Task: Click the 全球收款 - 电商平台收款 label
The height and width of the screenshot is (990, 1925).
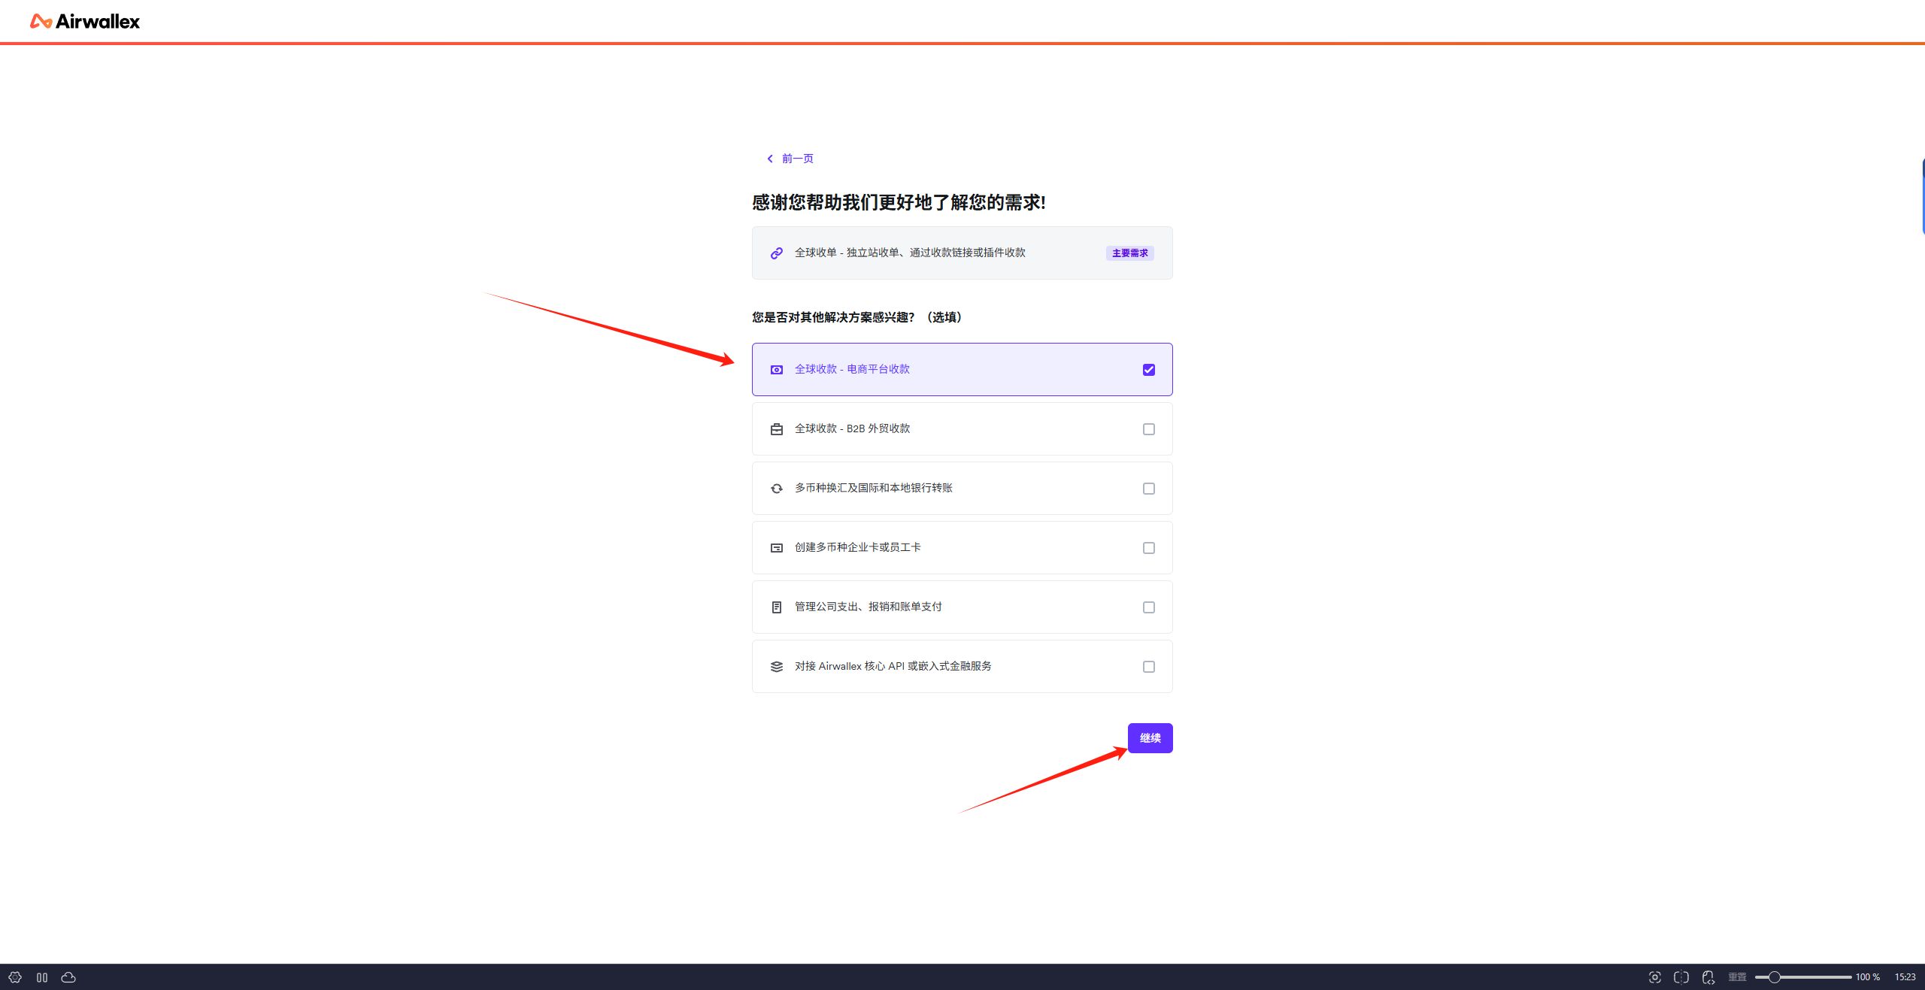Action: pyautogui.click(x=852, y=369)
